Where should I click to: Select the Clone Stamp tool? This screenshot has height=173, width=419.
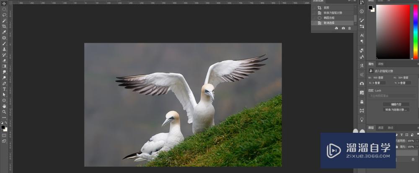click(4, 49)
